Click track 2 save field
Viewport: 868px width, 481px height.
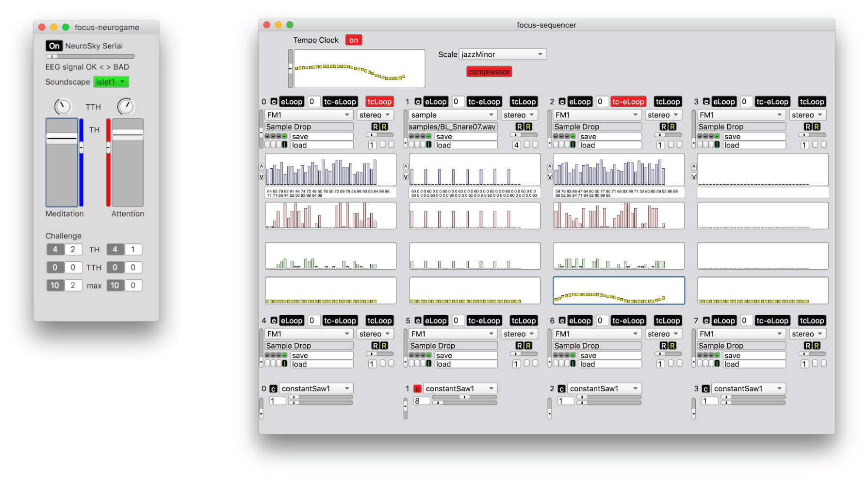click(x=610, y=137)
